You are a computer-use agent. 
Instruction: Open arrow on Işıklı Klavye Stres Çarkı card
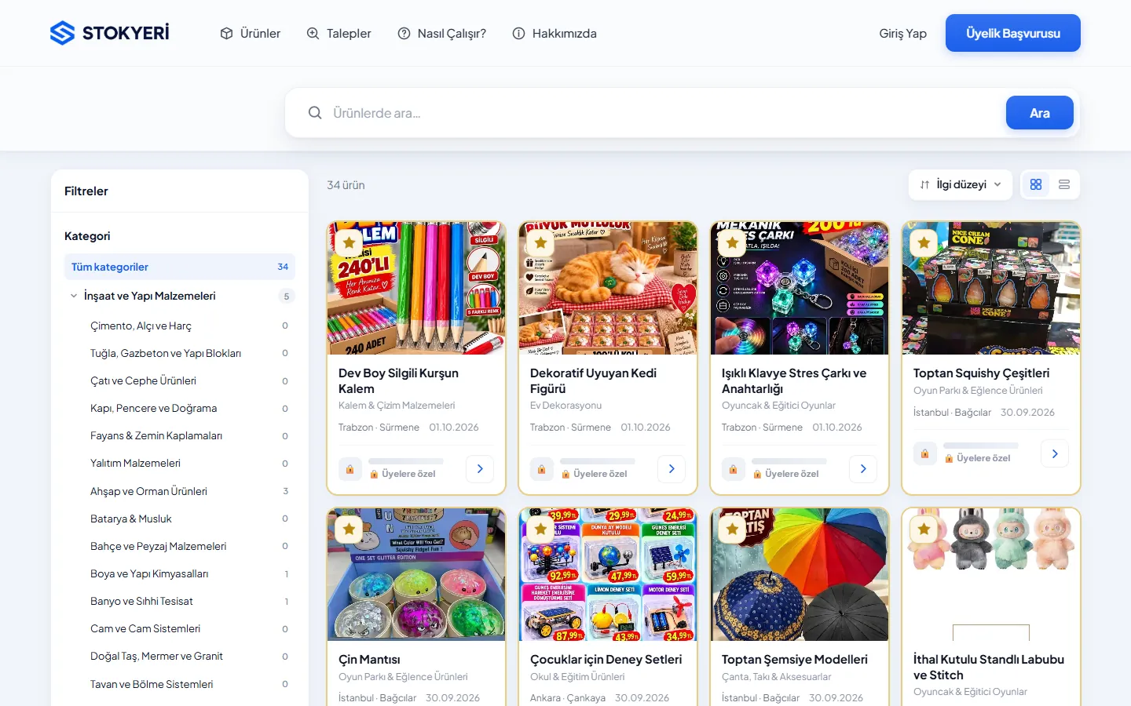coord(863,469)
